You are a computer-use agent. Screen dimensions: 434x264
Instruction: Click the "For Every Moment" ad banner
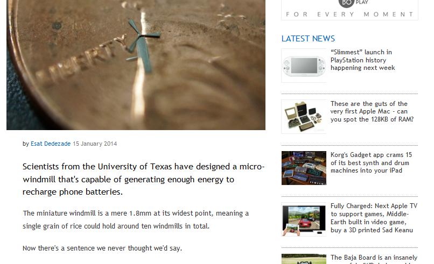349,10
